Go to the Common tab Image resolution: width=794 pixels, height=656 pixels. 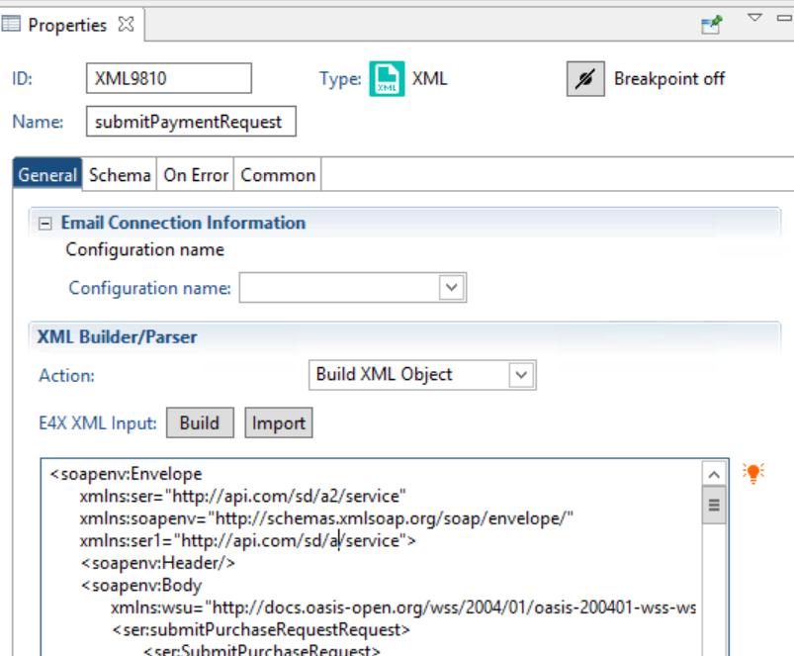point(278,175)
